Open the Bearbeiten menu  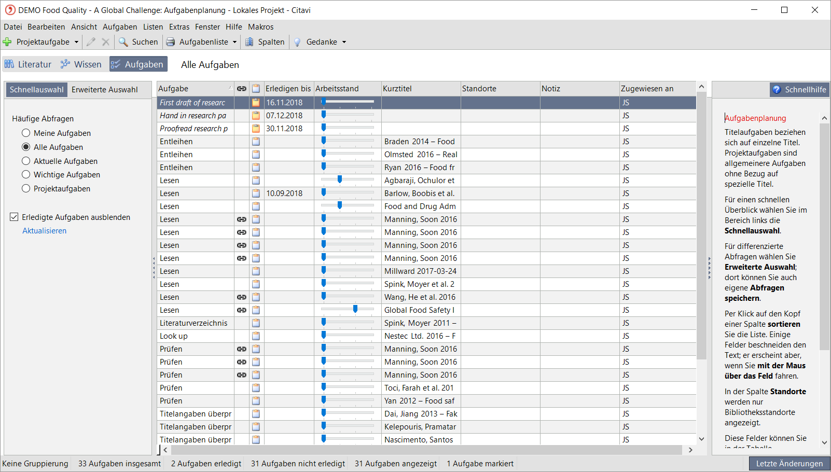coord(46,27)
